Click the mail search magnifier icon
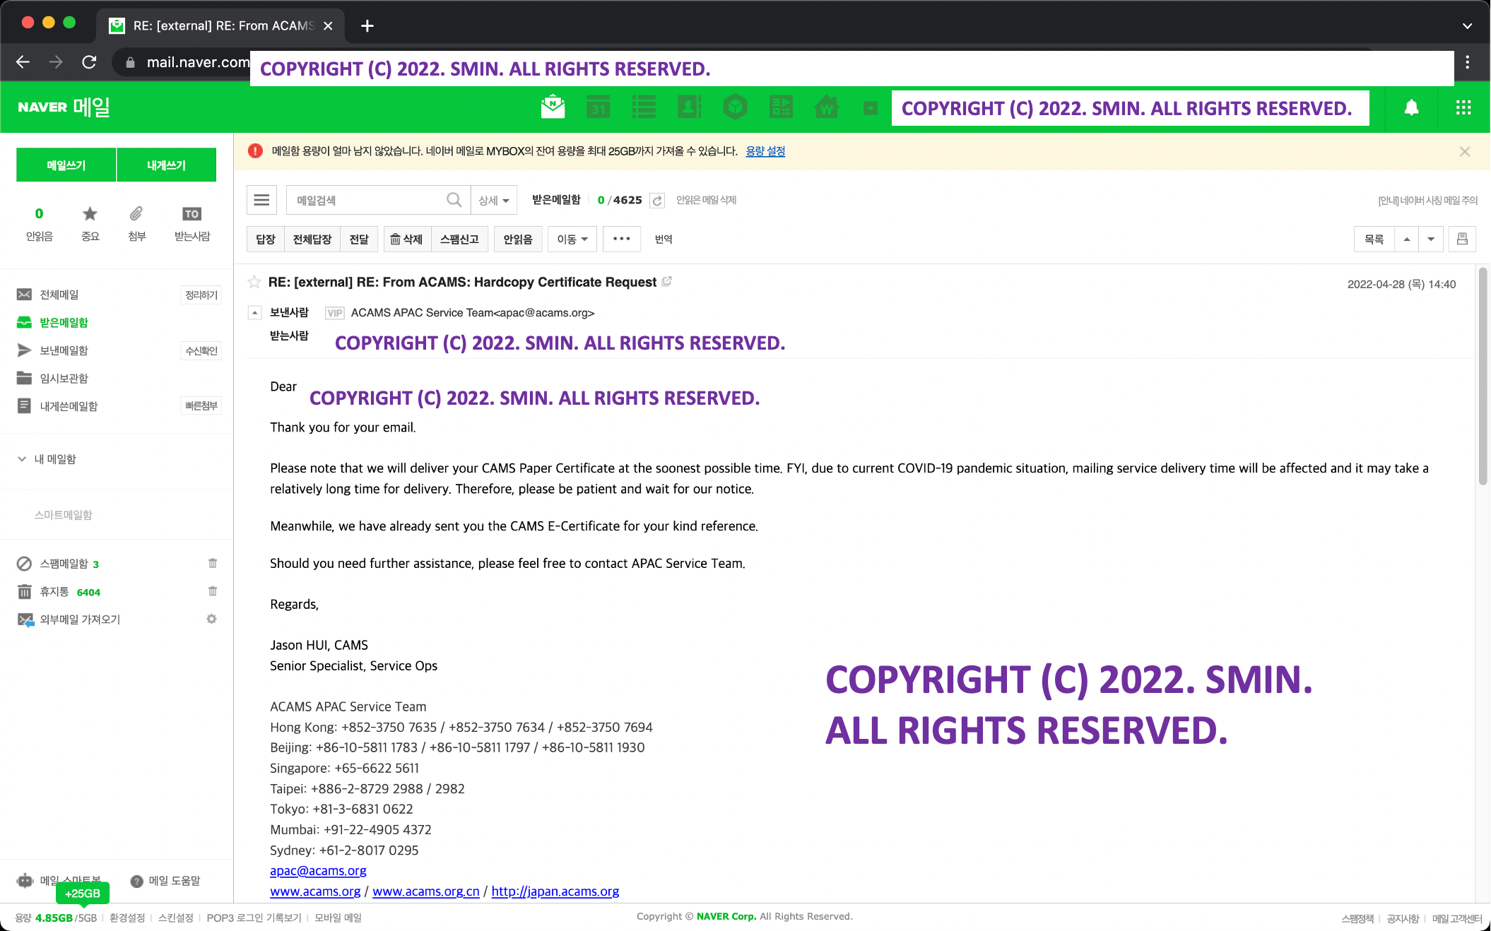The image size is (1491, 931). tap(454, 200)
